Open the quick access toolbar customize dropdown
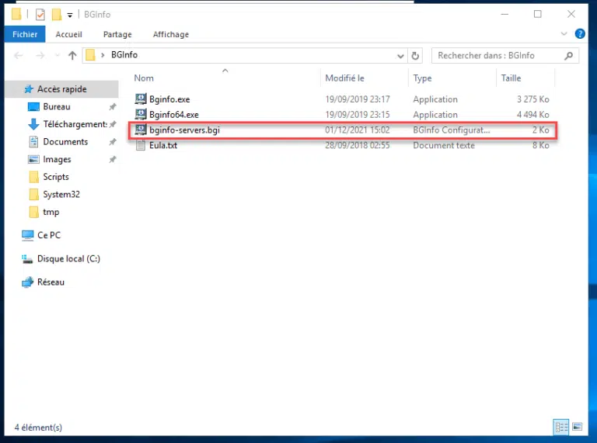Screen dimensions: 597x443 point(70,16)
